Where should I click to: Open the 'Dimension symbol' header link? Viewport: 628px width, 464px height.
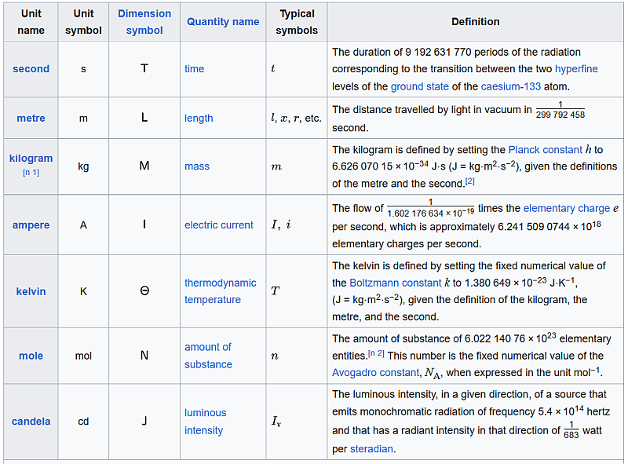pos(144,22)
